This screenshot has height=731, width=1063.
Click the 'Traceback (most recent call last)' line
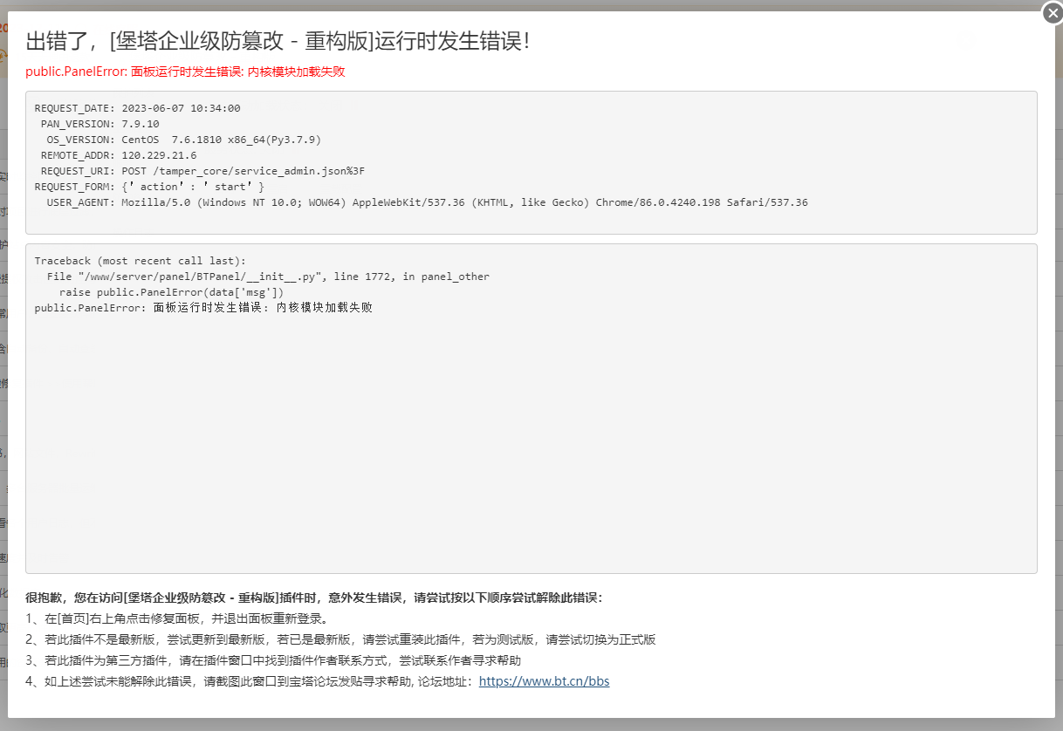click(x=141, y=261)
